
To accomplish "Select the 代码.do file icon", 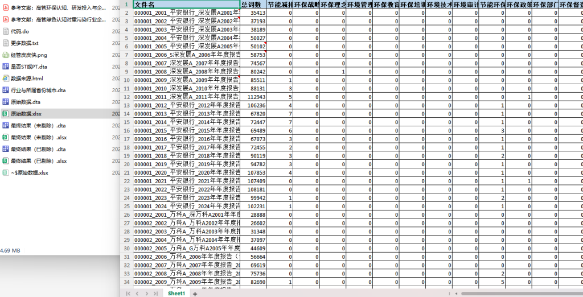I will point(6,32).
